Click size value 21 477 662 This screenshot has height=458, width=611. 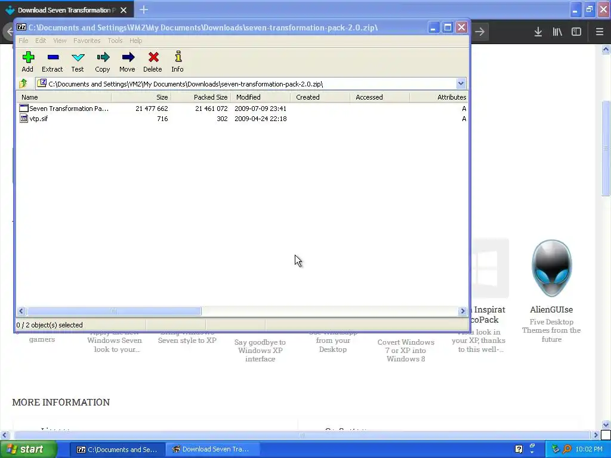click(152, 109)
